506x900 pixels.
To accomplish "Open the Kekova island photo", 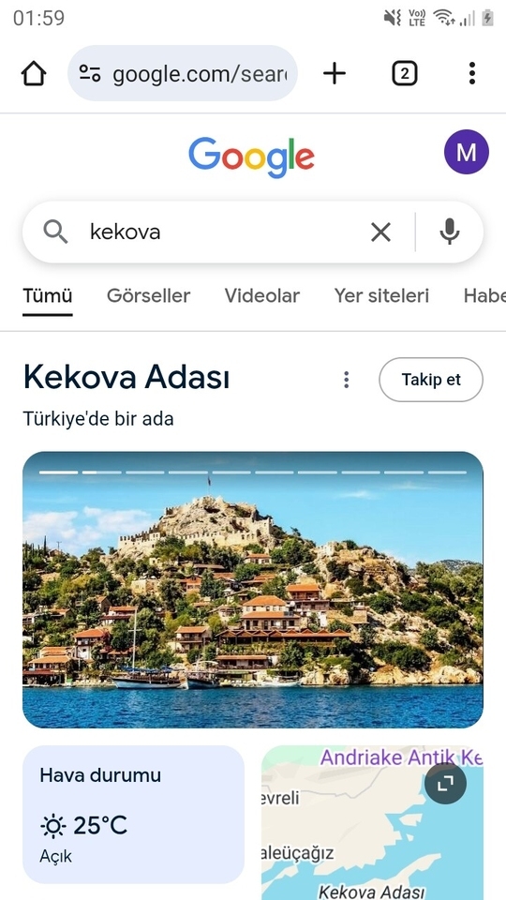I will [252, 590].
